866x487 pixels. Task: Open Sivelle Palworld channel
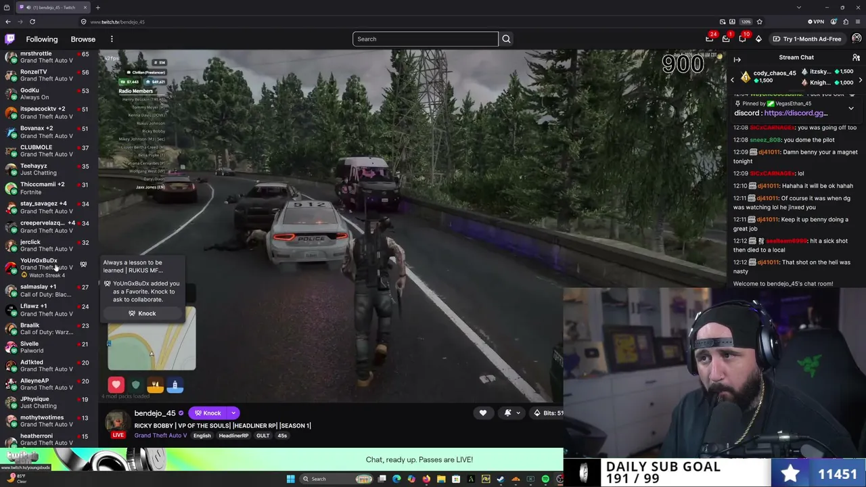47,347
